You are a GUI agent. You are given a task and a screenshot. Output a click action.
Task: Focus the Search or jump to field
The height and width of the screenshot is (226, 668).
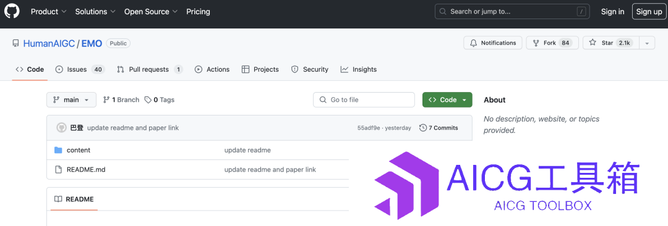[x=512, y=12]
